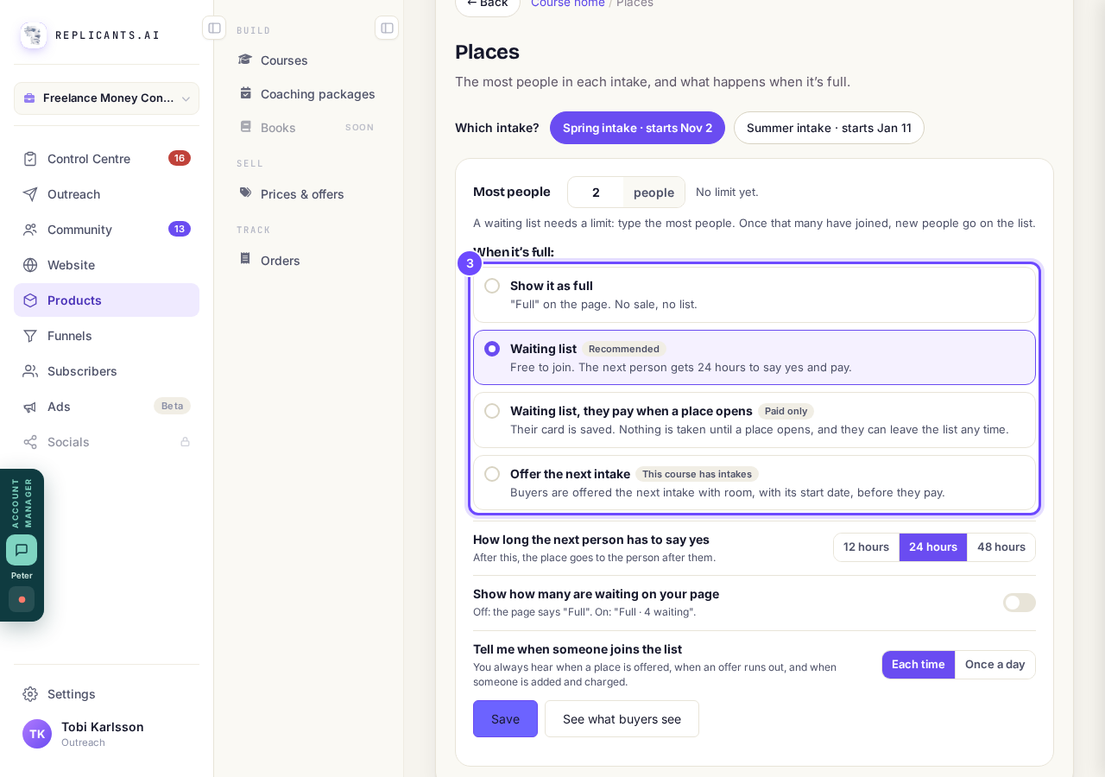Open the Course home breadcrumb link
1105x777 pixels.
tap(568, 3)
